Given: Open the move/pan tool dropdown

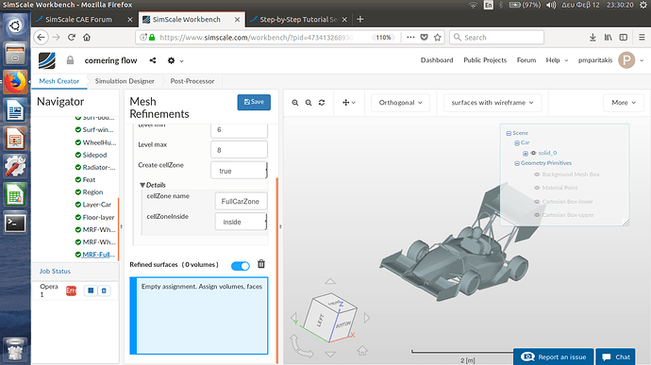Looking at the screenshot, I should click(x=348, y=103).
